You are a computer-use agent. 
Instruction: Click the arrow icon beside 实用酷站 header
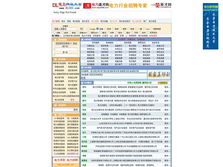point(82,83)
